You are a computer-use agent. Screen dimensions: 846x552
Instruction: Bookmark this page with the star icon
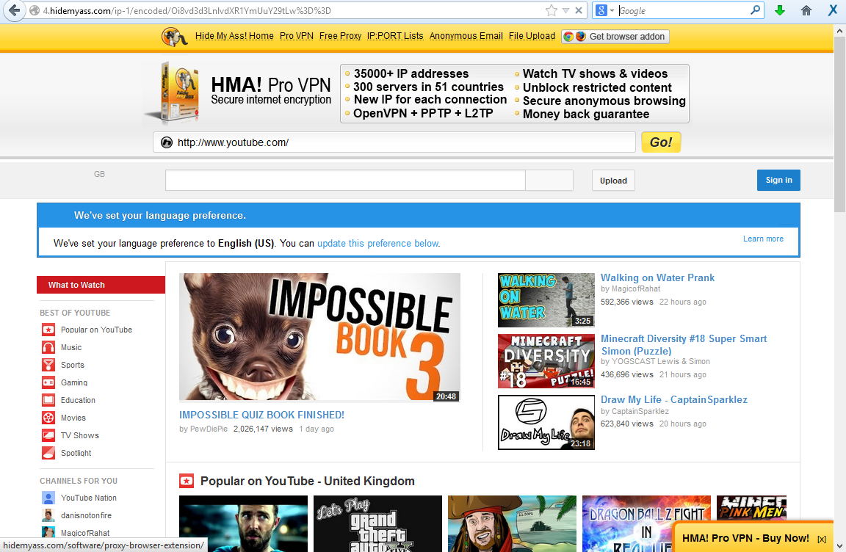551,10
